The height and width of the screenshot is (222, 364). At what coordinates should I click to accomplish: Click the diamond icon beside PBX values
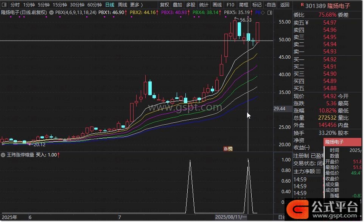pos(263,13)
